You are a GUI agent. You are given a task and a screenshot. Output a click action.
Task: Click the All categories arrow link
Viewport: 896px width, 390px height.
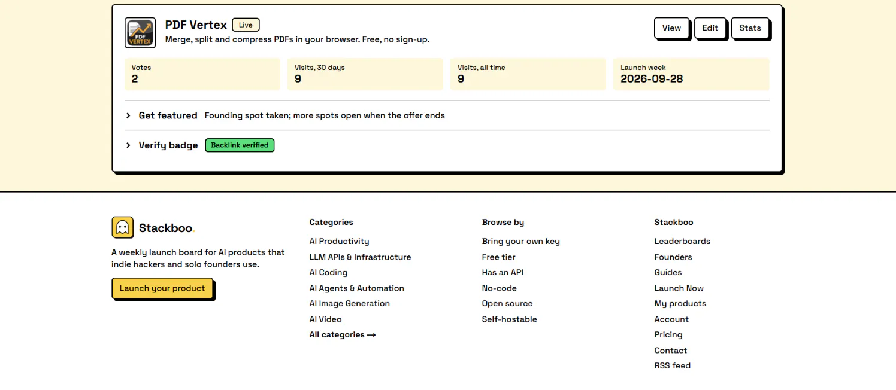(x=343, y=335)
